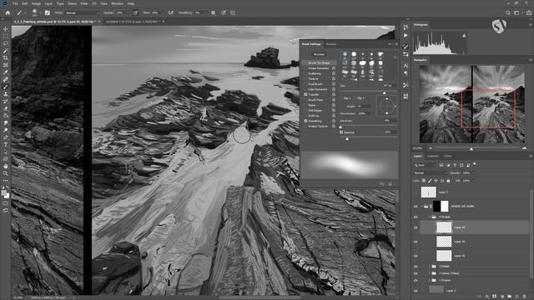The image size is (534, 300).
Task: Open paint symmetry options icon
Action: coord(233,12)
